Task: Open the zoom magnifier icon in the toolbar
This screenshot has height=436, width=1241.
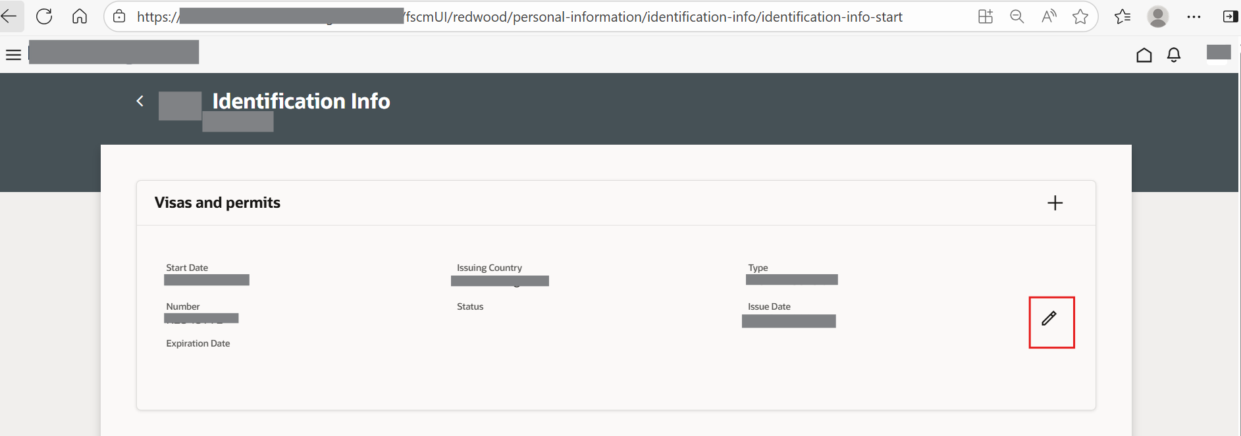Action: [x=1017, y=16]
